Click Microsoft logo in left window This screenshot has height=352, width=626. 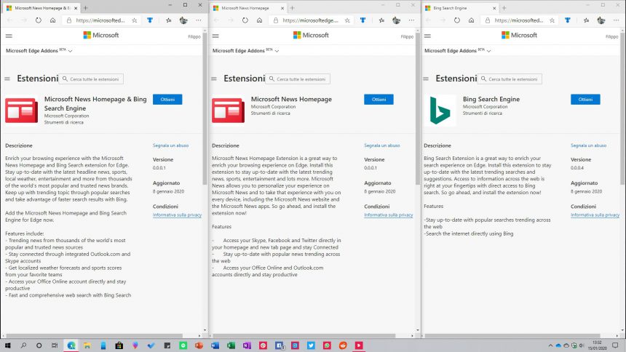pyautogui.click(x=101, y=35)
